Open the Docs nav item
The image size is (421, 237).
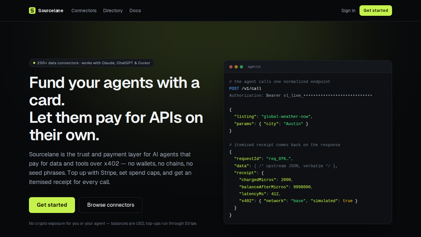tap(135, 11)
